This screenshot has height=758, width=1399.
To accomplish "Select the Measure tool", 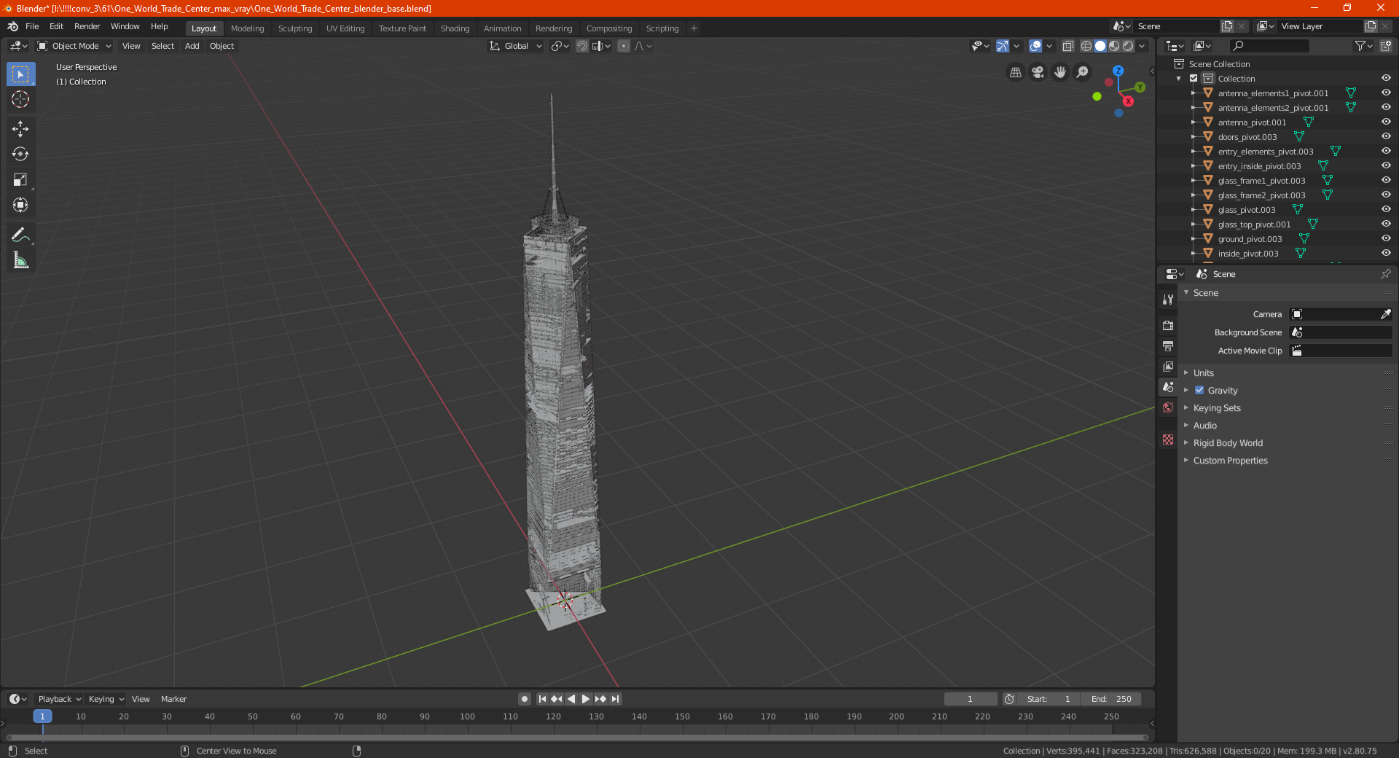I will click(x=20, y=260).
